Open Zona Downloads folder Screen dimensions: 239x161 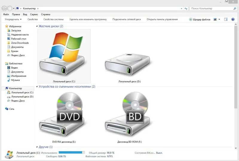(18, 43)
